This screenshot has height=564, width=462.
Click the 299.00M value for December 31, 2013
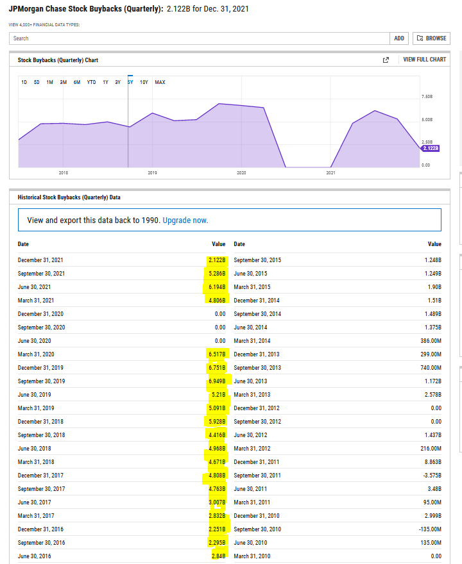pyautogui.click(x=431, y=354)
